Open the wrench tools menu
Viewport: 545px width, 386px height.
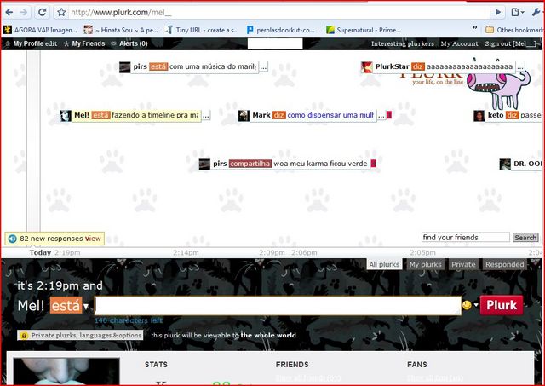tap(536, 13)
